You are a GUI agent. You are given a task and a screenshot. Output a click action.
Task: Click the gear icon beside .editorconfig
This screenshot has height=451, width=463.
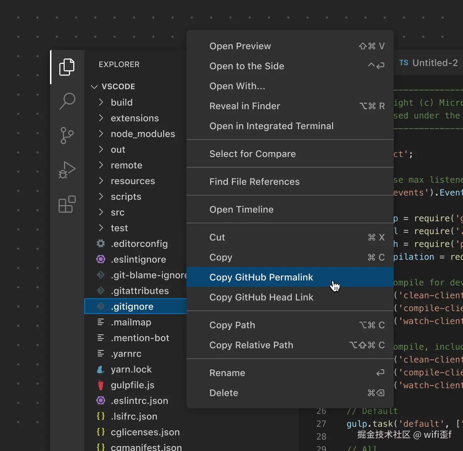point(101,244)
